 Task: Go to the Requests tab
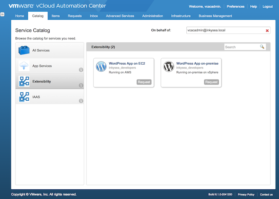[75, 16]
